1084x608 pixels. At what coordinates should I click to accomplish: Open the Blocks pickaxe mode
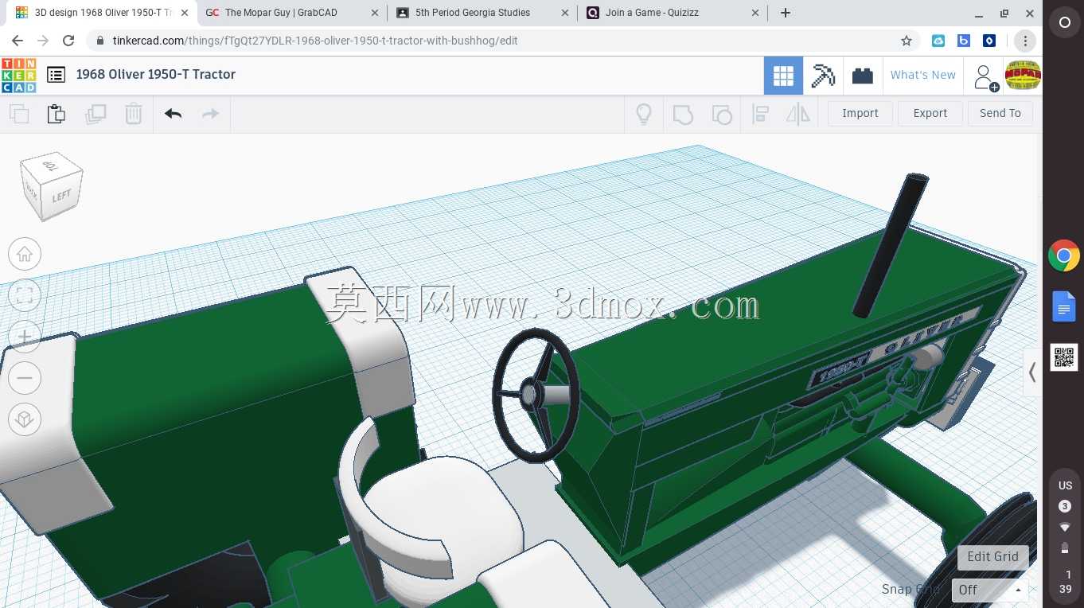point(823,76)
